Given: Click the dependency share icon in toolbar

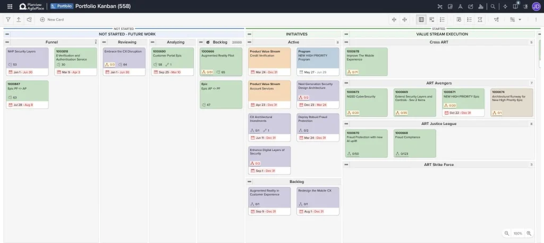Looking at the screenshot, I should click(497, 20).
